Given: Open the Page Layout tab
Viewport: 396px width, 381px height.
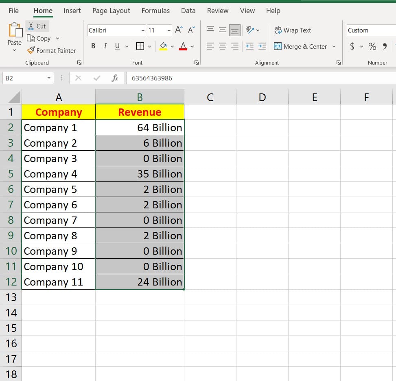Looking at the screenshot, I should tap(111, 11).
